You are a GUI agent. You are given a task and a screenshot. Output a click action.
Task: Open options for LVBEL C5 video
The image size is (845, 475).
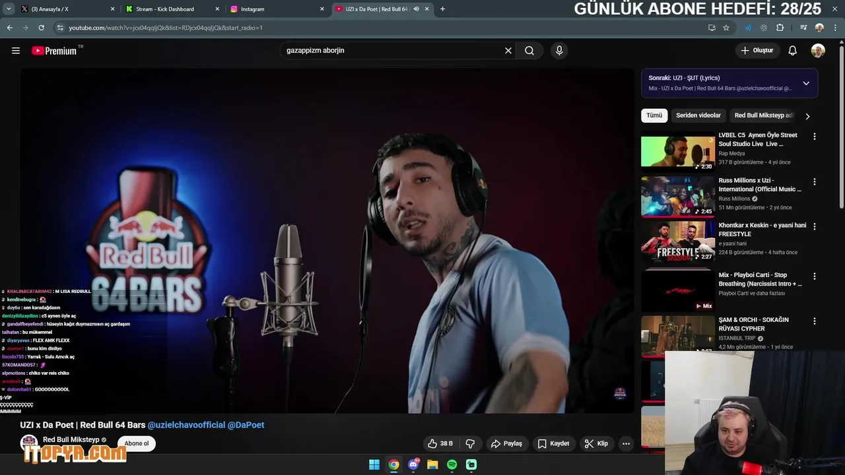click(814, 136)
